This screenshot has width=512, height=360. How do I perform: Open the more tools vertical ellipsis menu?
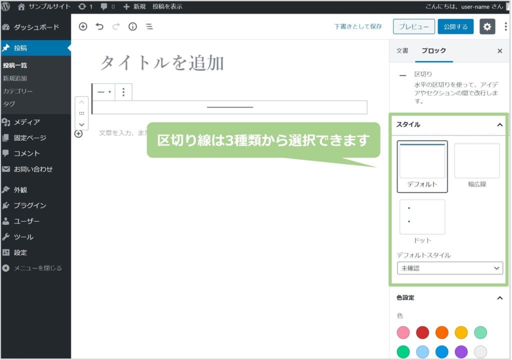click(x=506, y=26)
